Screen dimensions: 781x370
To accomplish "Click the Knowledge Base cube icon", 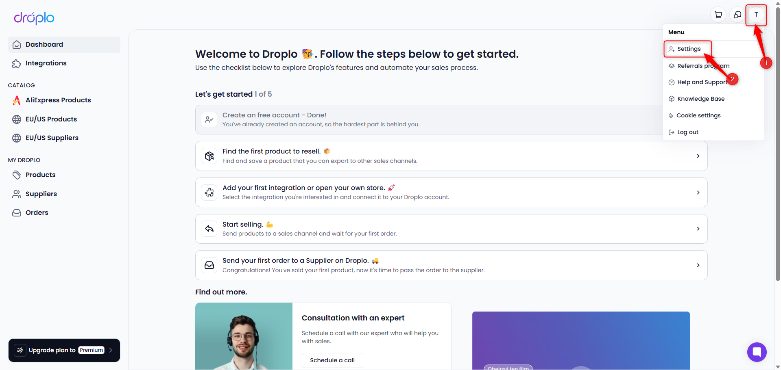I will tap(672, 99).
